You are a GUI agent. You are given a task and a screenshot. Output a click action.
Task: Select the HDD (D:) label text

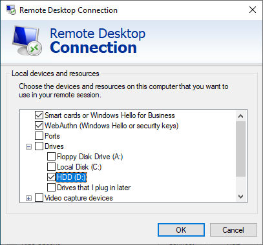[x=71, y=177]
